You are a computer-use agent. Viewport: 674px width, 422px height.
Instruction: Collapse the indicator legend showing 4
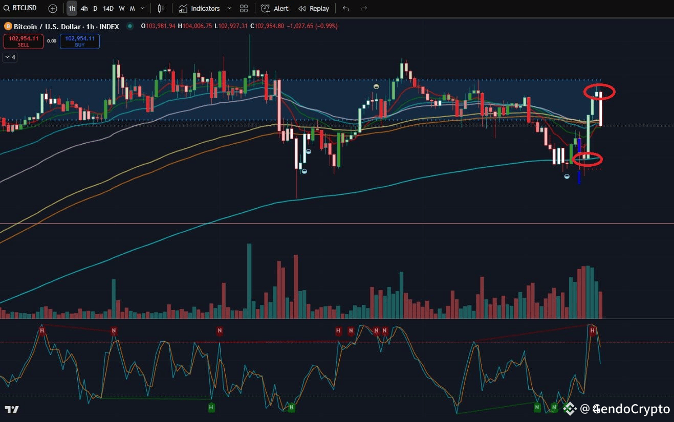10,57
